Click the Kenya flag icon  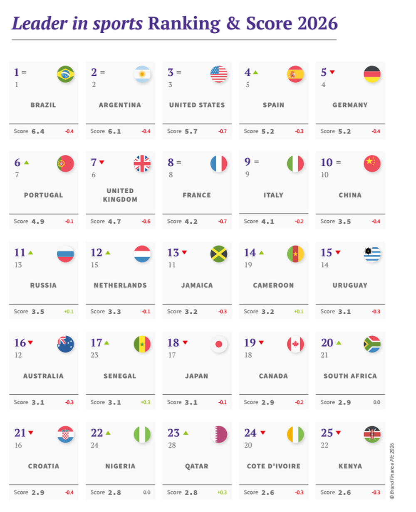372,434
